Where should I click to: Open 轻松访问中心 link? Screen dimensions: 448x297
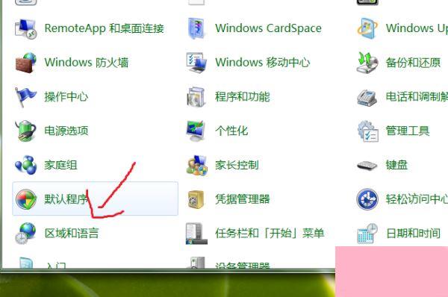417,199
